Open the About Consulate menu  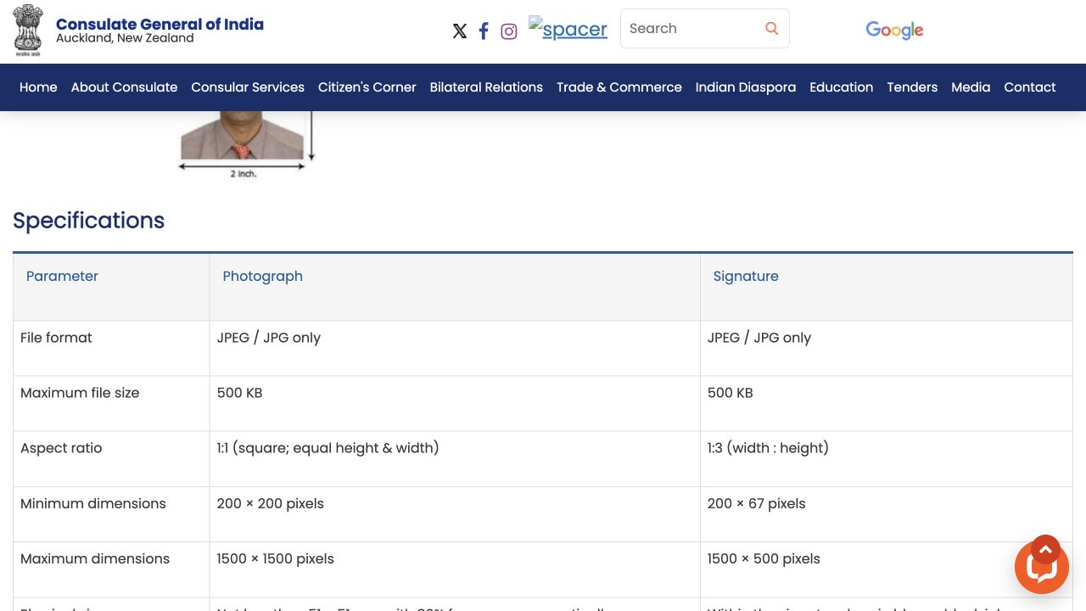click(x=124, y=87)
